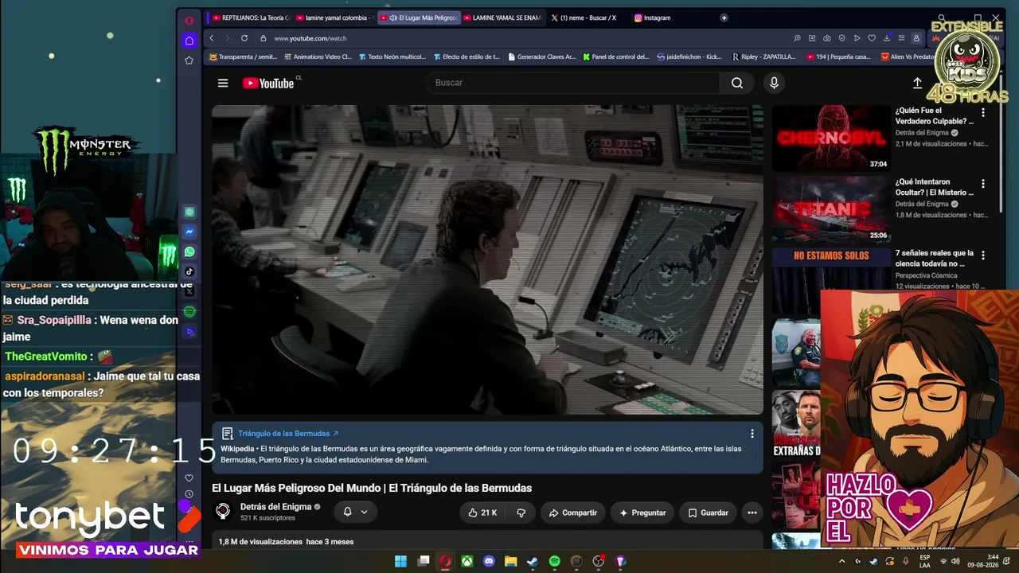Start voice search with the microphone icon
The image size is (1019, 573).
[x=774, y=83]
